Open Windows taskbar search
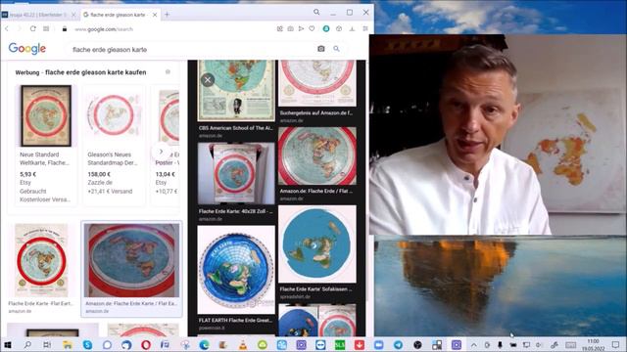627x352 pixels. pyautogui.click(x=27, y=345)
